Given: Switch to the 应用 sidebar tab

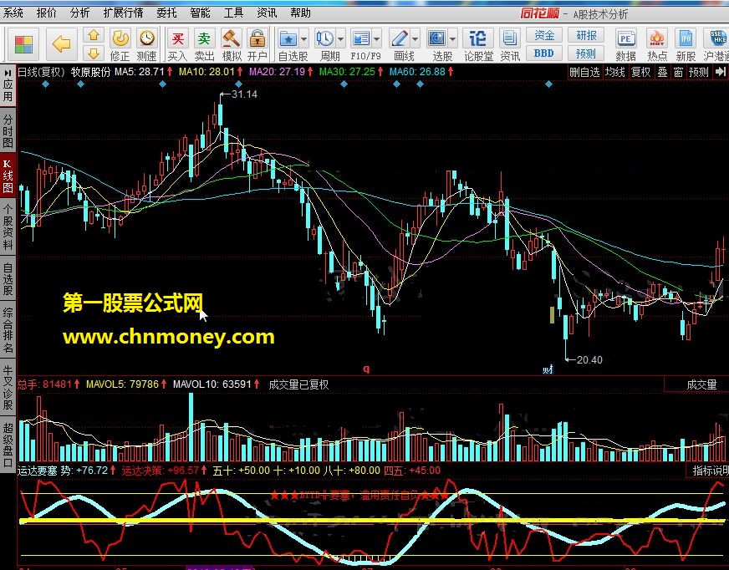Looking at the screenshot, I should 8,85.
